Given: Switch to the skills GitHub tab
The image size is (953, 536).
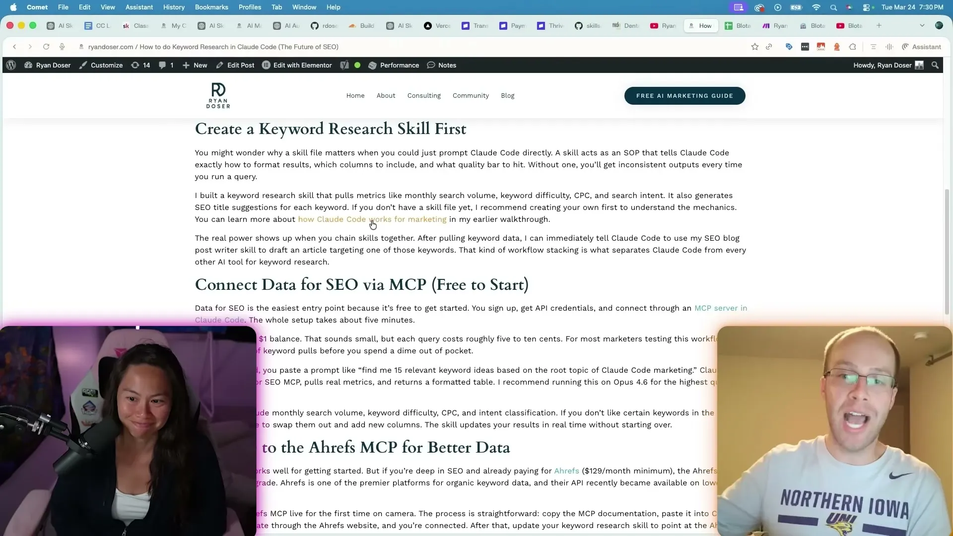Looking at the screenshot, I should tap(588, 26).
